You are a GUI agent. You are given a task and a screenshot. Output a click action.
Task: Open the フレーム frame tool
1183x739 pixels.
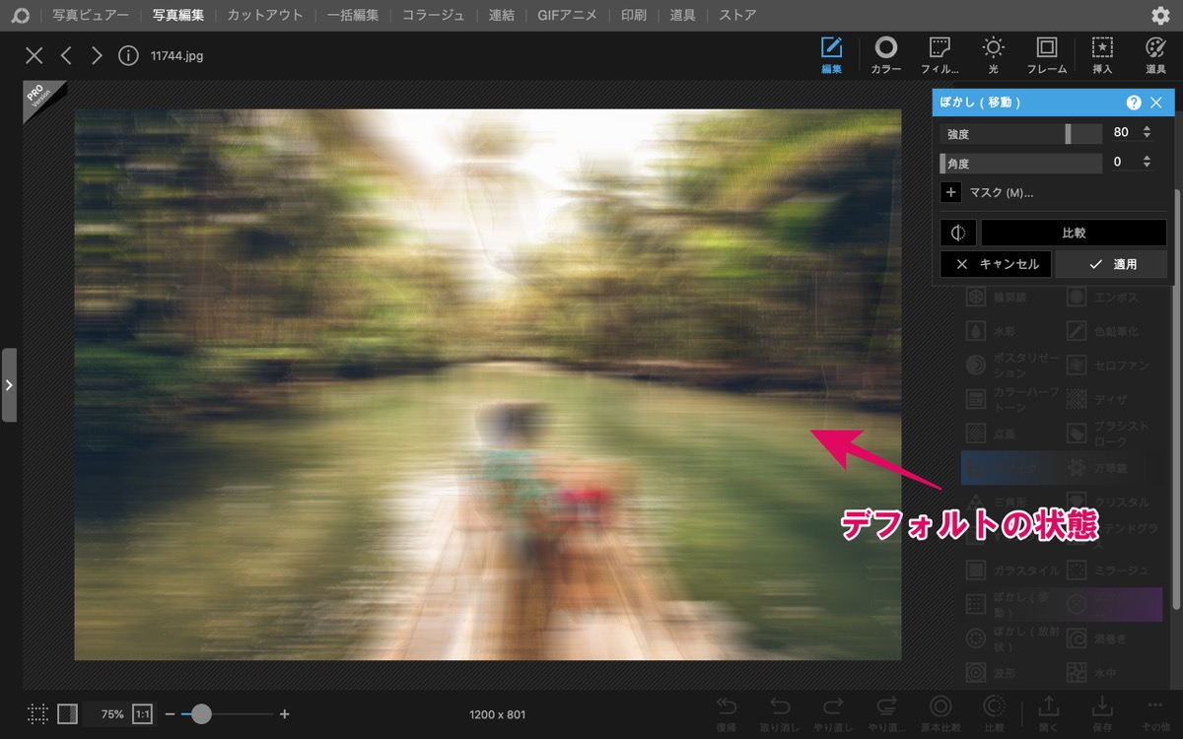coord(1046,55)
